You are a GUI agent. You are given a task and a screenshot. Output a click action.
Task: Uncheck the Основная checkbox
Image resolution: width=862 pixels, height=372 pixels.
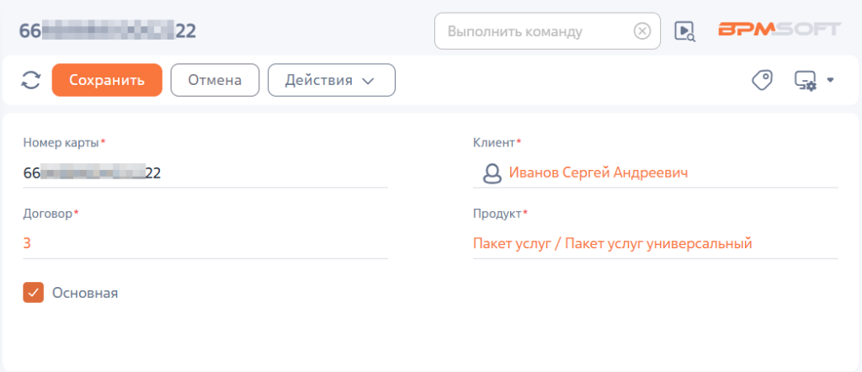click(33, 293)
